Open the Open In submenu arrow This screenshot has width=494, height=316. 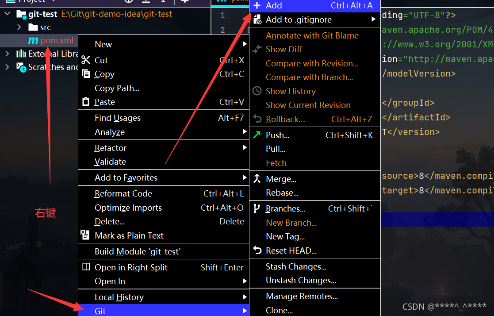click(245, 281)
